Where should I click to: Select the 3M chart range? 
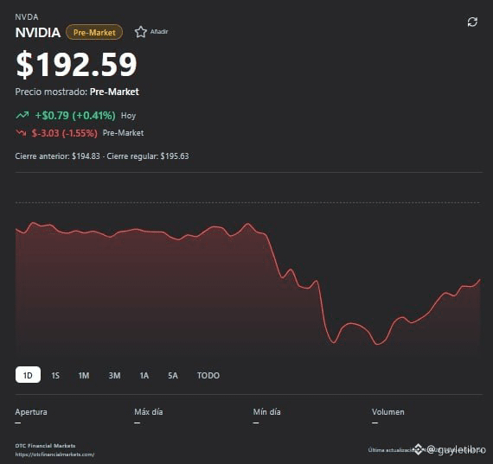click(114, 375)
